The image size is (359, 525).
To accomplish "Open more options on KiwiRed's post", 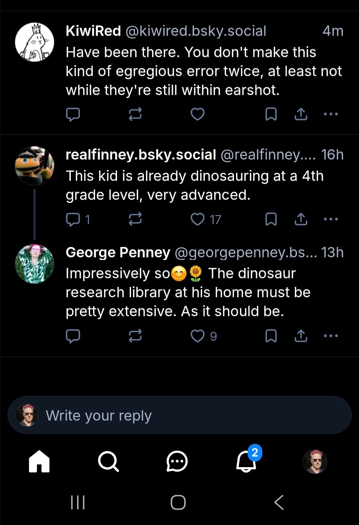I will [x=331, y=114].
